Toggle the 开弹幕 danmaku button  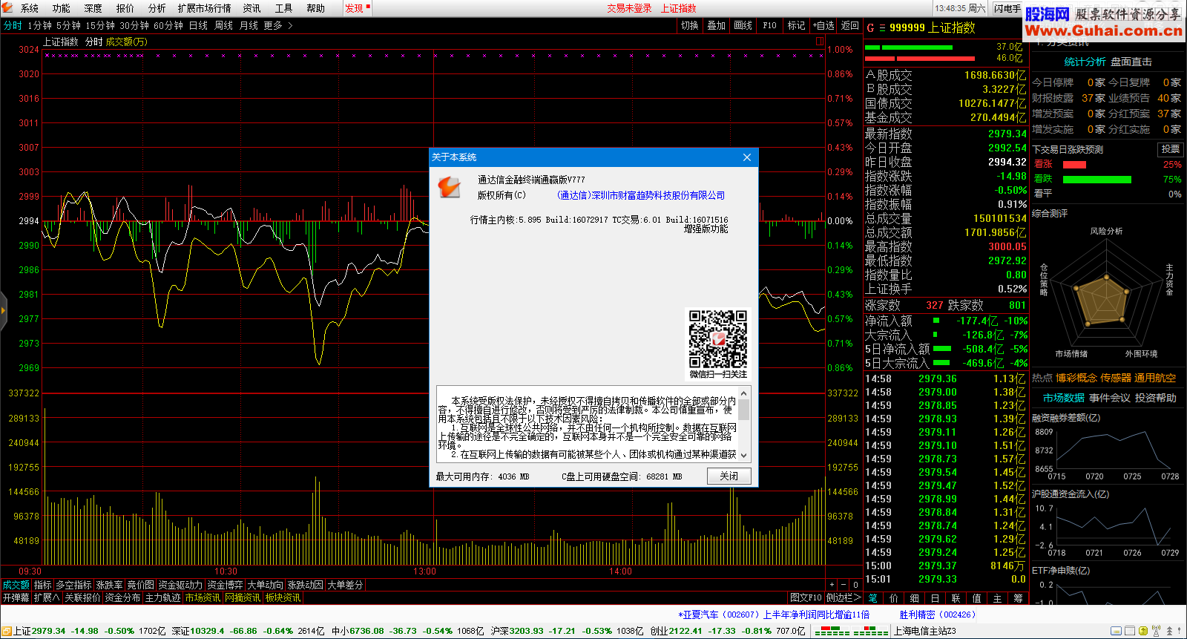(16, 597)
